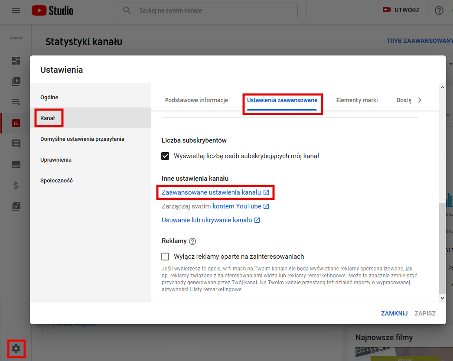453x361 pixels.
Task: Open Settings gear icon in sidebar
Action: tap(16, 348)
